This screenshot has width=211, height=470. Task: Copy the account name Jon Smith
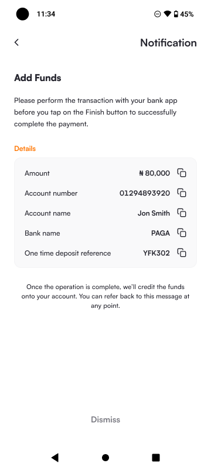click(x=182, y=213)
